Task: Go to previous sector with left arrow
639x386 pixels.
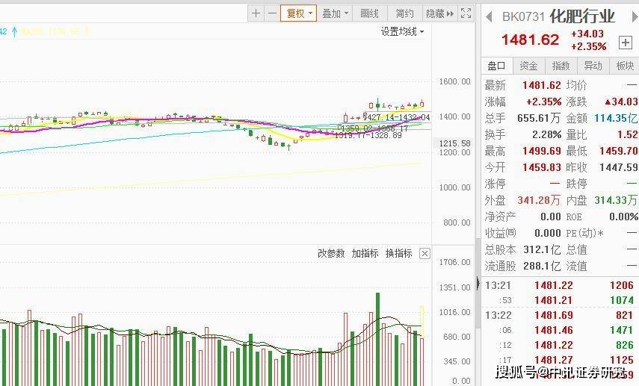Action: pos(489,16)
